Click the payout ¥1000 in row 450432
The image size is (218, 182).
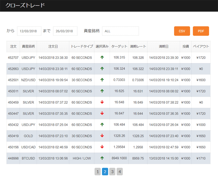pos(201,125)
